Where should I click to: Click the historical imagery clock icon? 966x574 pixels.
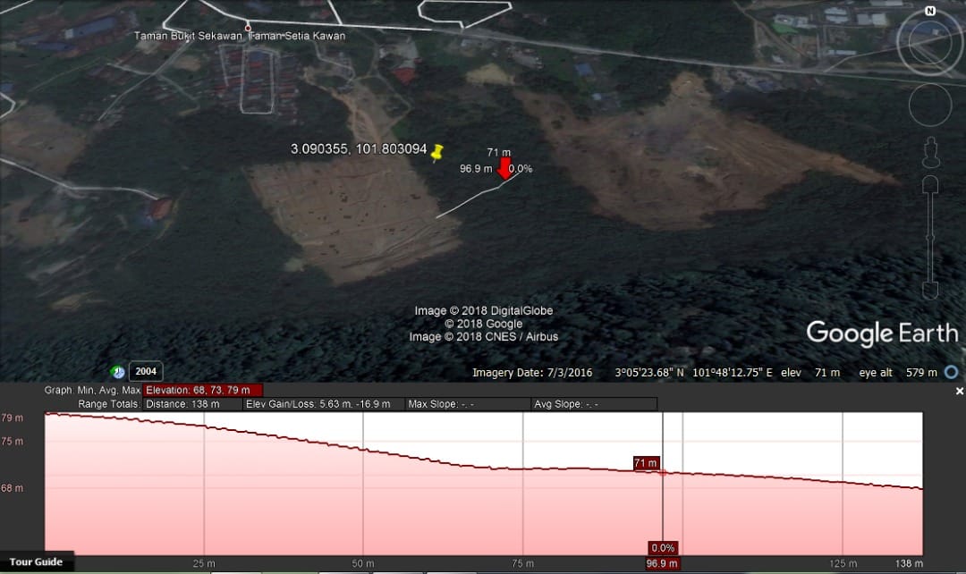[x=118, y=372]
